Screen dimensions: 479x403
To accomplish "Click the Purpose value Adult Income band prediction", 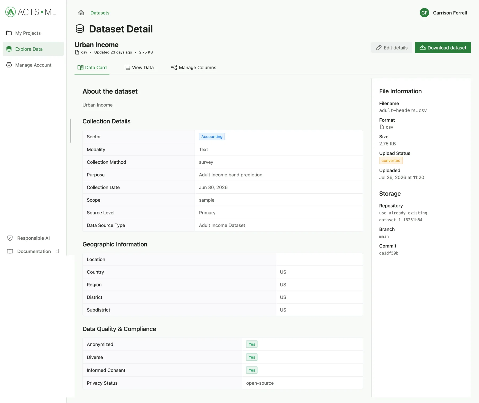I will pos(231,175).
